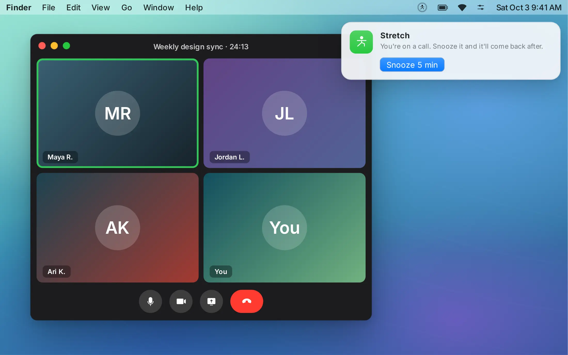The image size is (568, 355).
Task: Open the View menu
Action: 101,7
